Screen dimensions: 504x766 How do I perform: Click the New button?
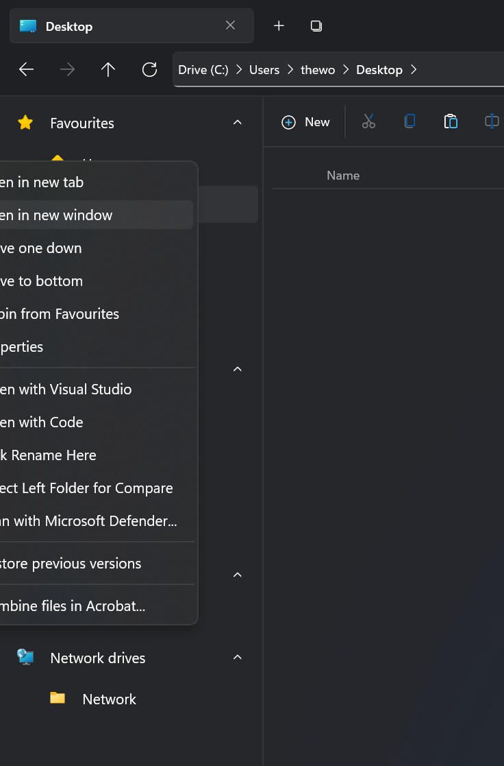point(305,121)
